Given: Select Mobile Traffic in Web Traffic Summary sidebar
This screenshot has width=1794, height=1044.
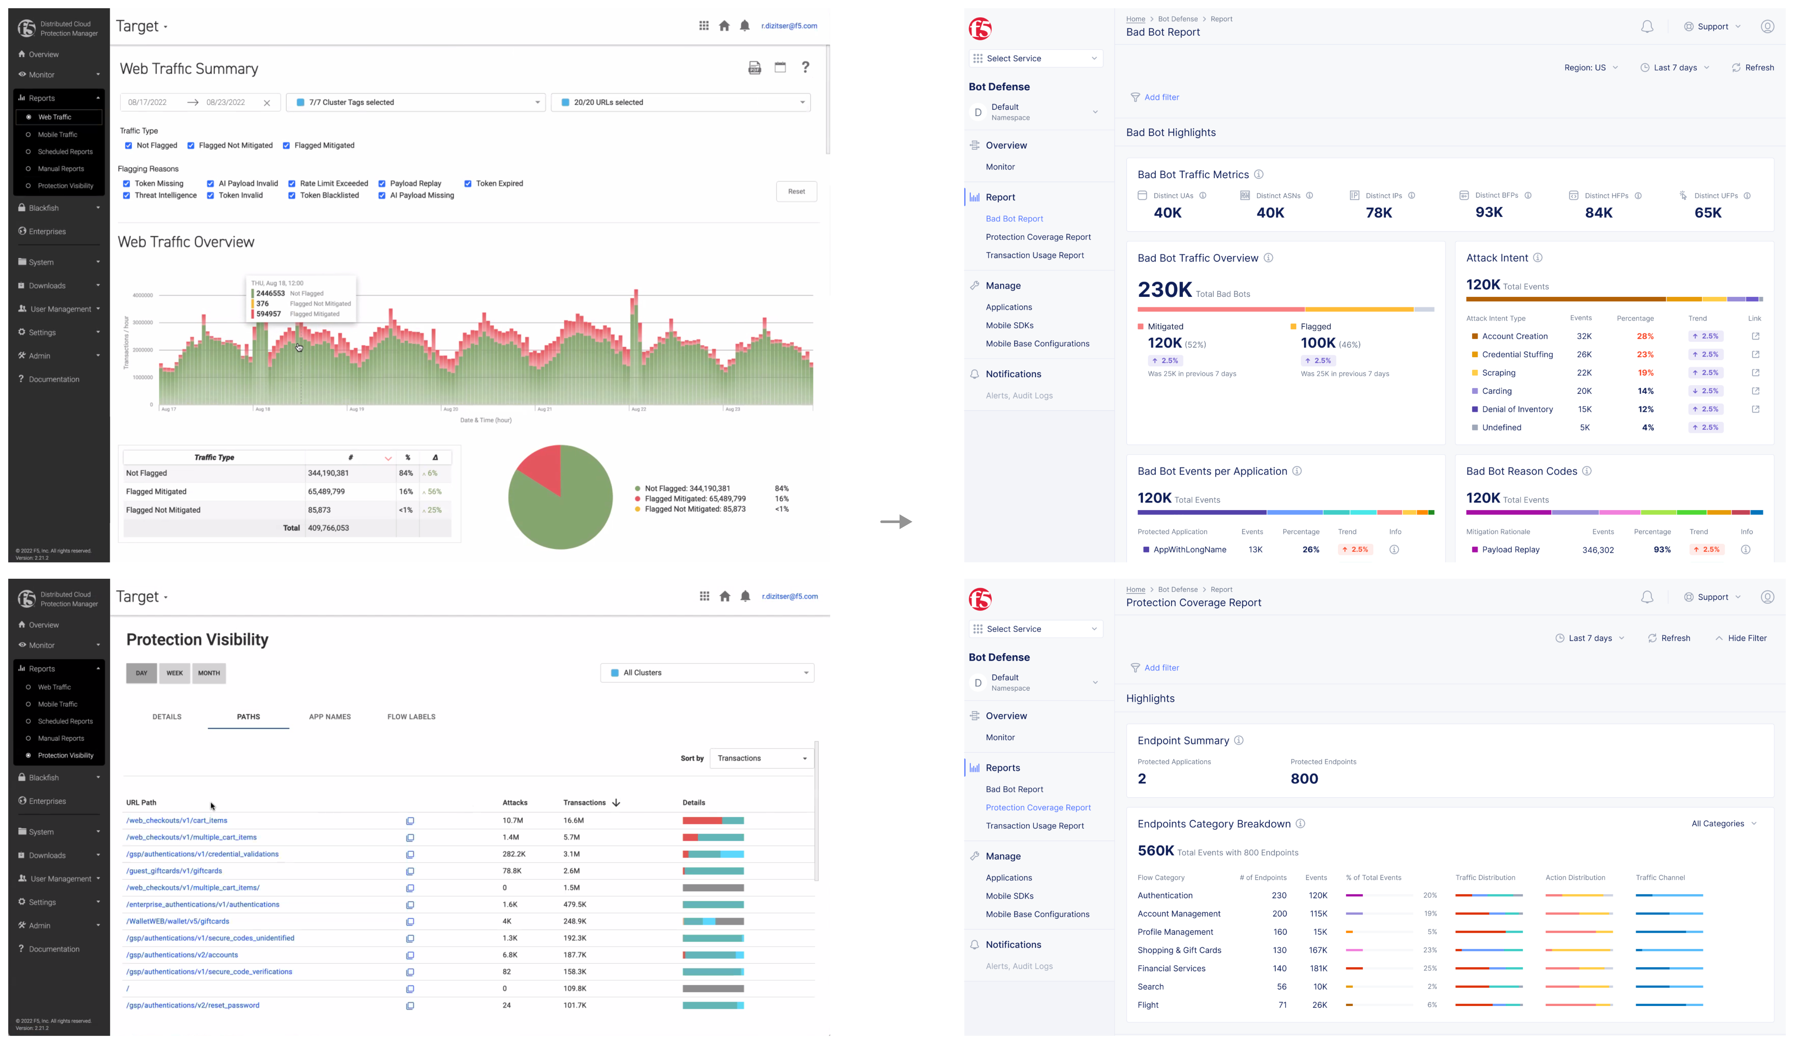Looking at the screenshot, I should [58, 135].
